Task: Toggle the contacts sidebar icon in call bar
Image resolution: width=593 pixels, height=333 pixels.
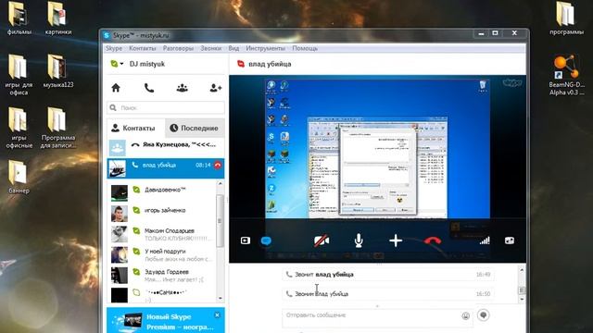Action: (245, 240)
